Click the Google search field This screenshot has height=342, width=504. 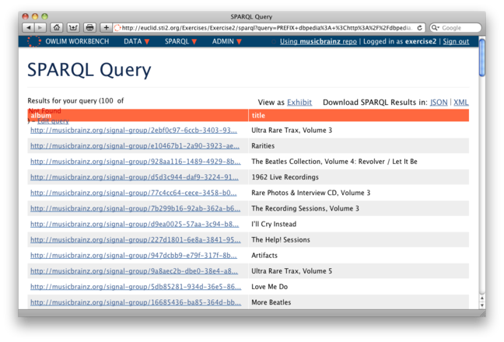459,27
